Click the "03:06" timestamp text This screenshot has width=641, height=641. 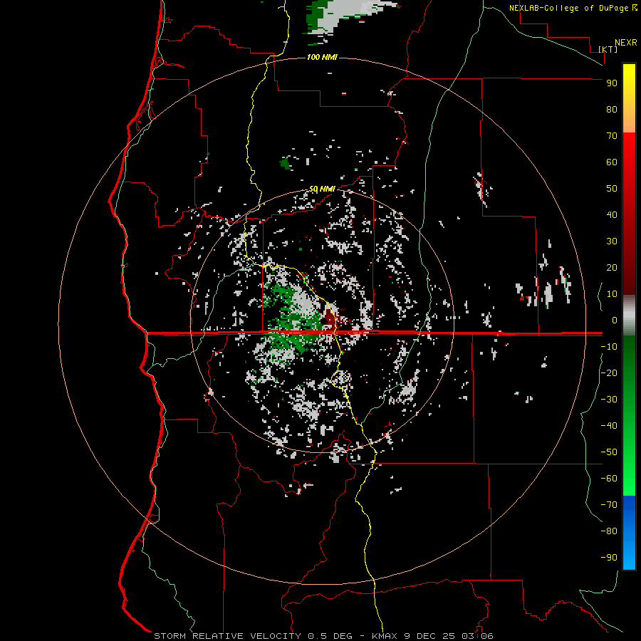point(478,636)
